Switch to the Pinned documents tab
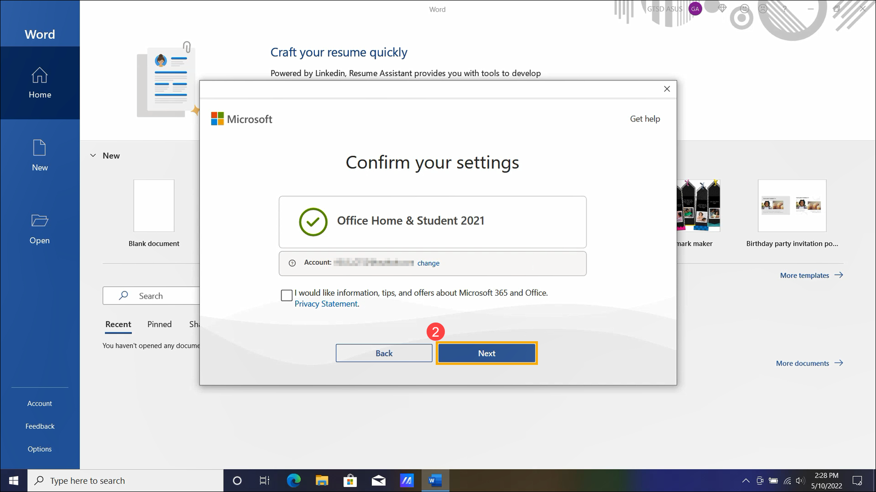Viewport: 876px width, 492px height. (x=159, y=324)
